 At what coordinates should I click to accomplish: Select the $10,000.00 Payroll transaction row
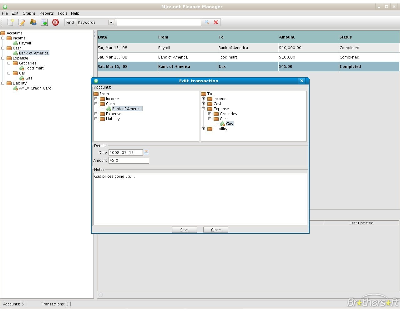coord(249,48)
